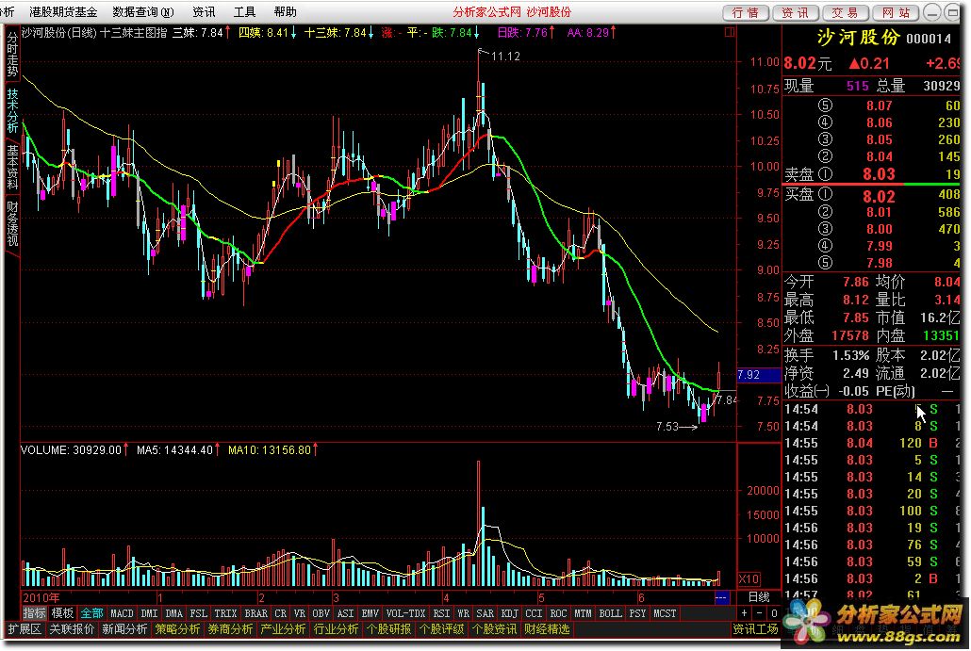The image size is (971, 651).
Task: Switch to 分时走势 side tab
Action: point(12,54)
